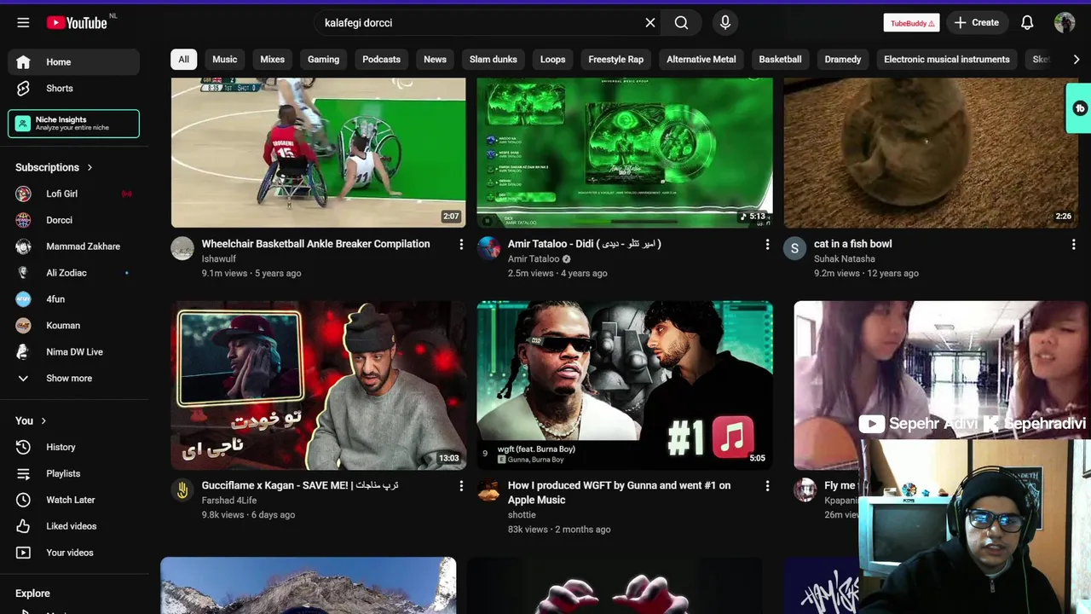Select the Alternative Metal chip
The height and width of the screenshot is (614, 1091).
tap(701, 59)
